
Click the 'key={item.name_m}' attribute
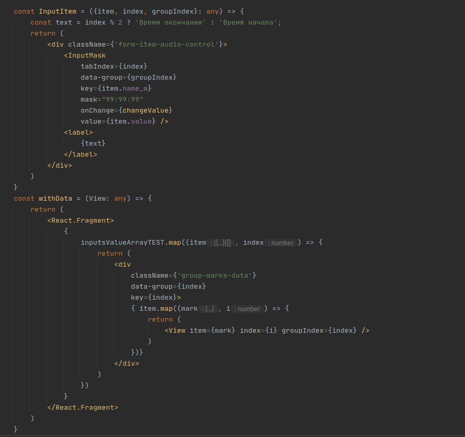[x=116, y=89]
